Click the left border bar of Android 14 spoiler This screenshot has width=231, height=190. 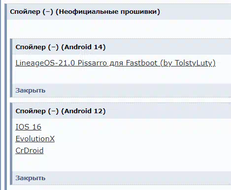[x=11, y=68]
